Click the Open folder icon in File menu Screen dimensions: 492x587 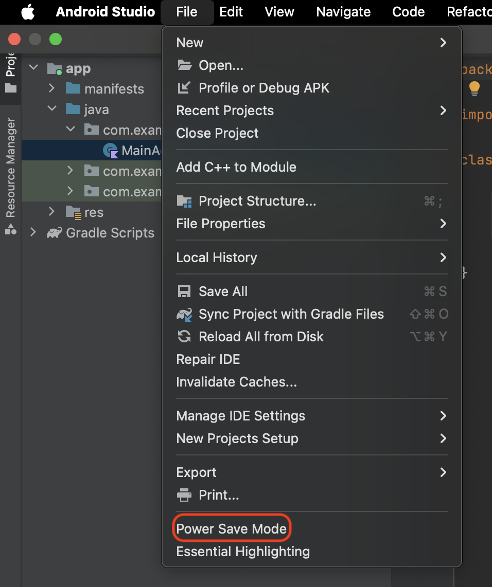coord(184,65)
